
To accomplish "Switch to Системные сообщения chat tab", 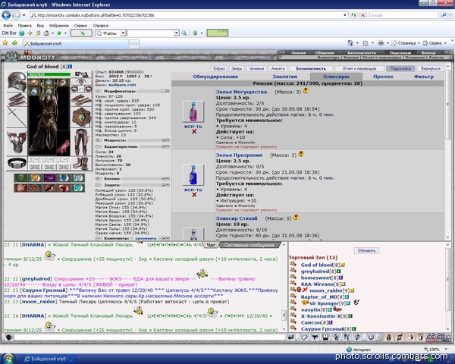I will 249,245.
